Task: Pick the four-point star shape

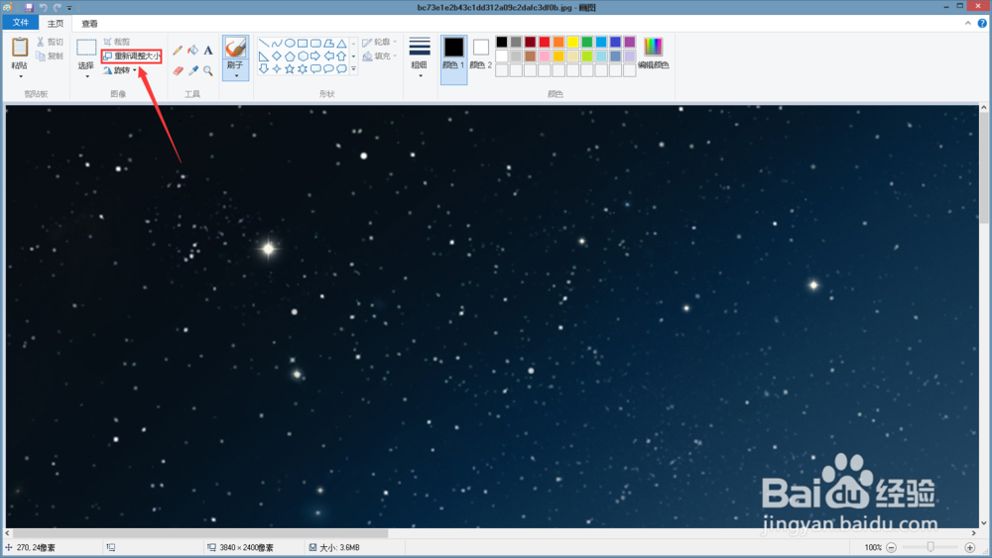Action: click(x=277, y=68)
